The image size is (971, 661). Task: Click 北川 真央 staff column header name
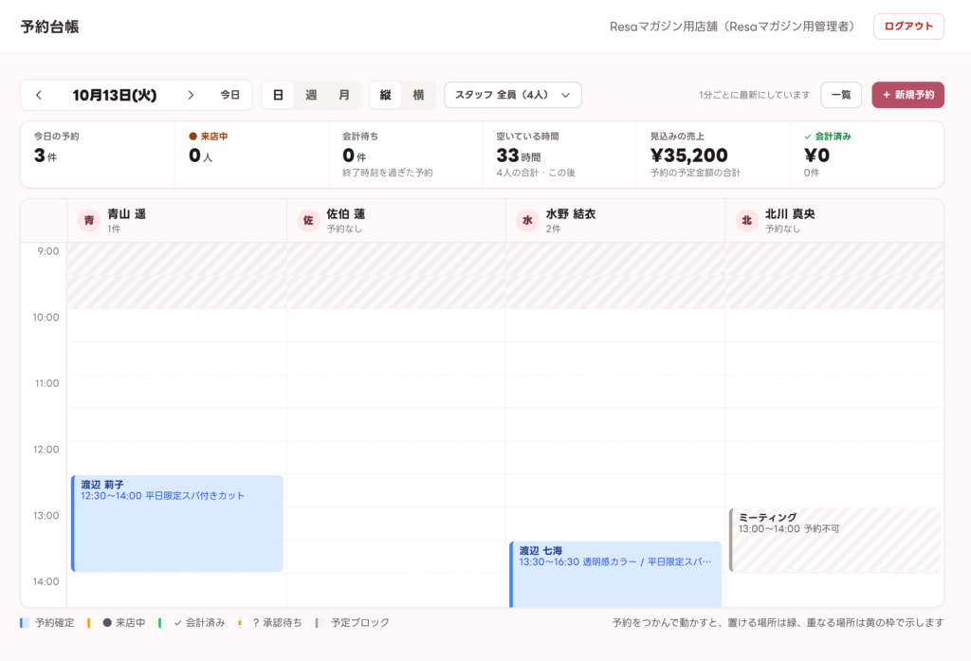(x=790, y=214)
